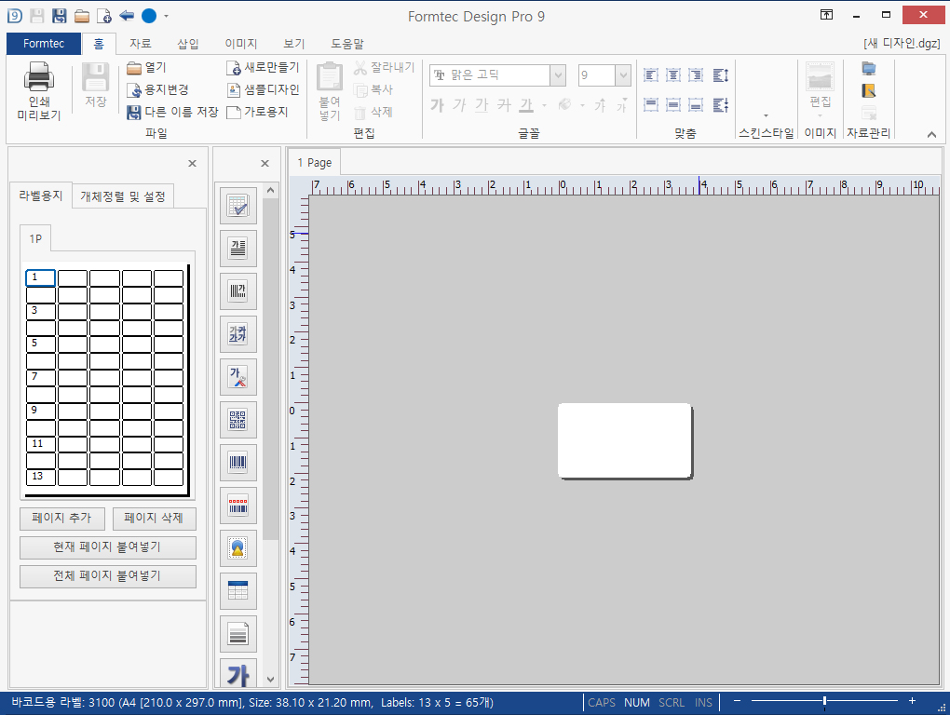Click the blue circle icon in quick access toolbar
Image resolution: width=950 pixels, height=715 pixels.
149,16
